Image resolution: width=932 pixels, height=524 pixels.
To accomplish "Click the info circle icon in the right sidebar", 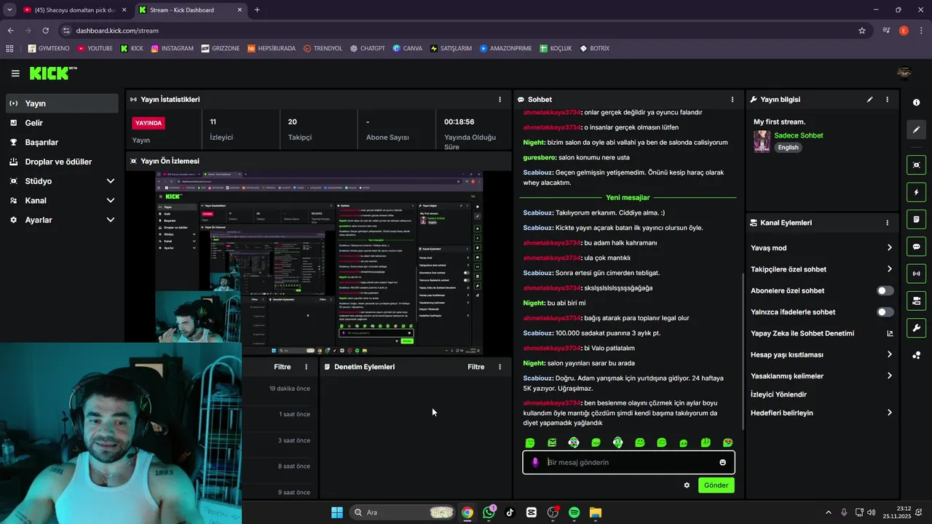I will pyautogui.click(x=917, y=103).
